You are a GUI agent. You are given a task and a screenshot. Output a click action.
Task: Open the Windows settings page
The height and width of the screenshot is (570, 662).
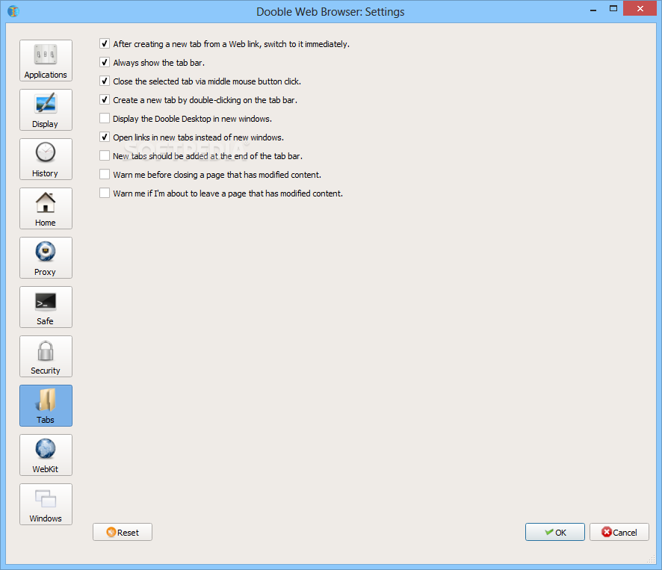[46, 504]
